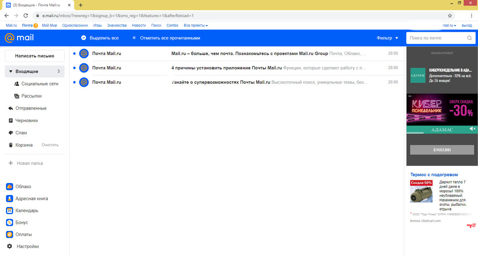Click the Написать письмо button
Image resolution: width=478 pixels, height=256 pixels.
(35, 56)
